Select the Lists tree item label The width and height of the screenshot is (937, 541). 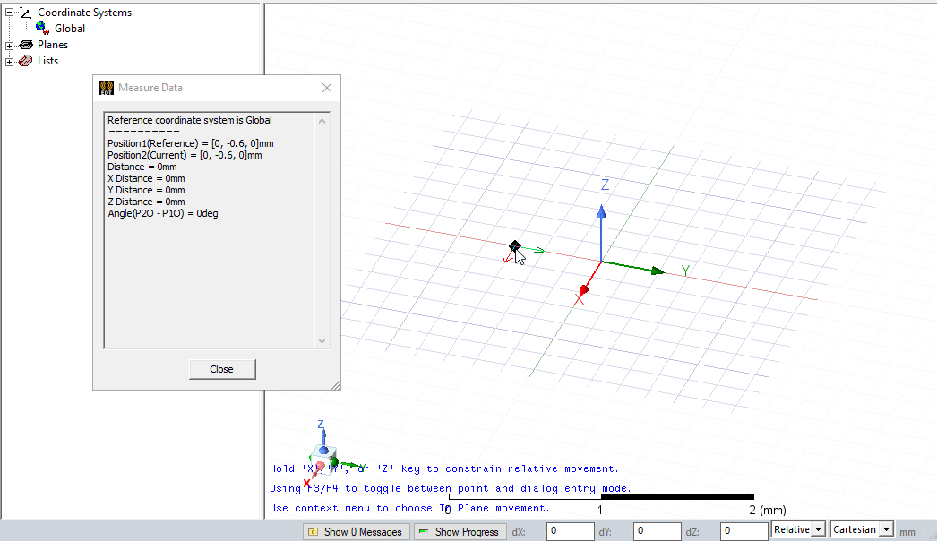pyautogui.click(x=47, y=61)
